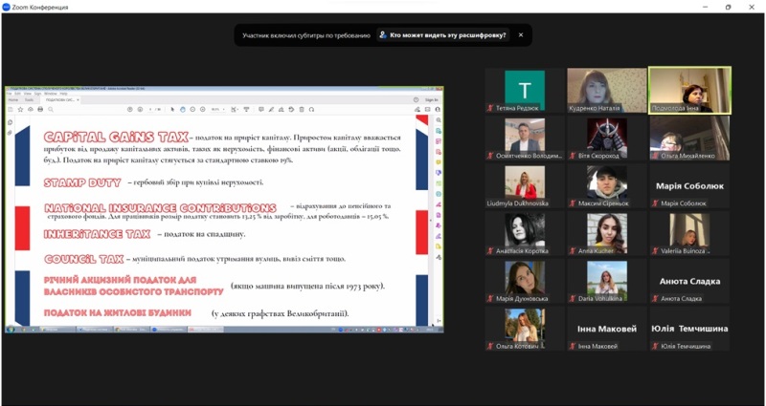Viewport: 766px width, 406px height.
Task: Click the Zoom app logo in title bar
Action: (x=6, y=8)
